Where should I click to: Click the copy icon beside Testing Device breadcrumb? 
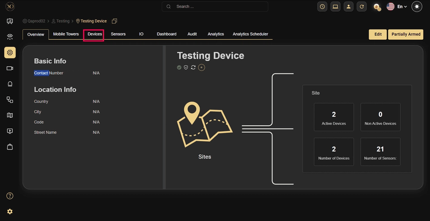[x=114, y=21]
